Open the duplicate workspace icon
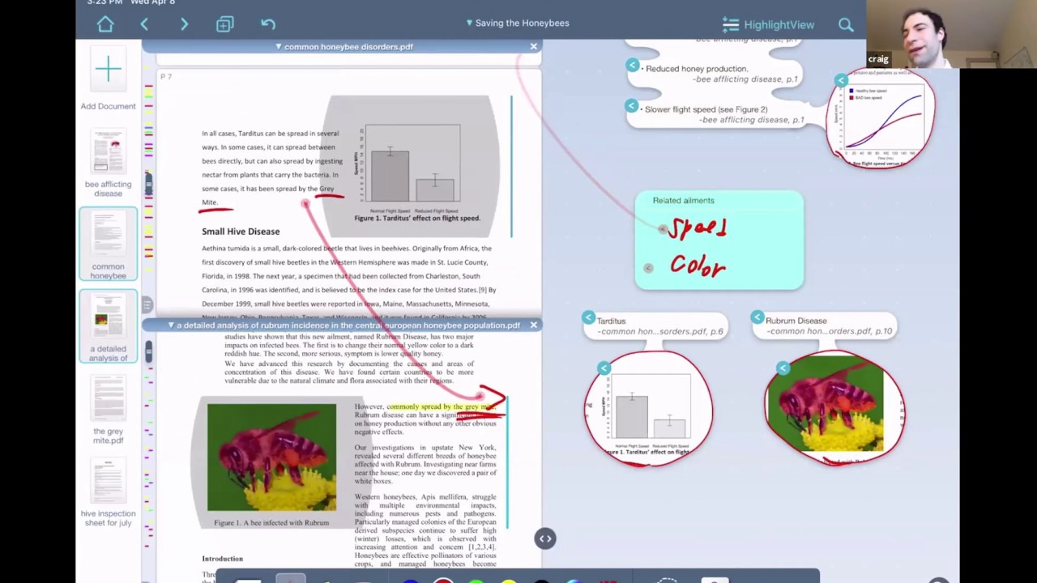 [x=224, y=24]
